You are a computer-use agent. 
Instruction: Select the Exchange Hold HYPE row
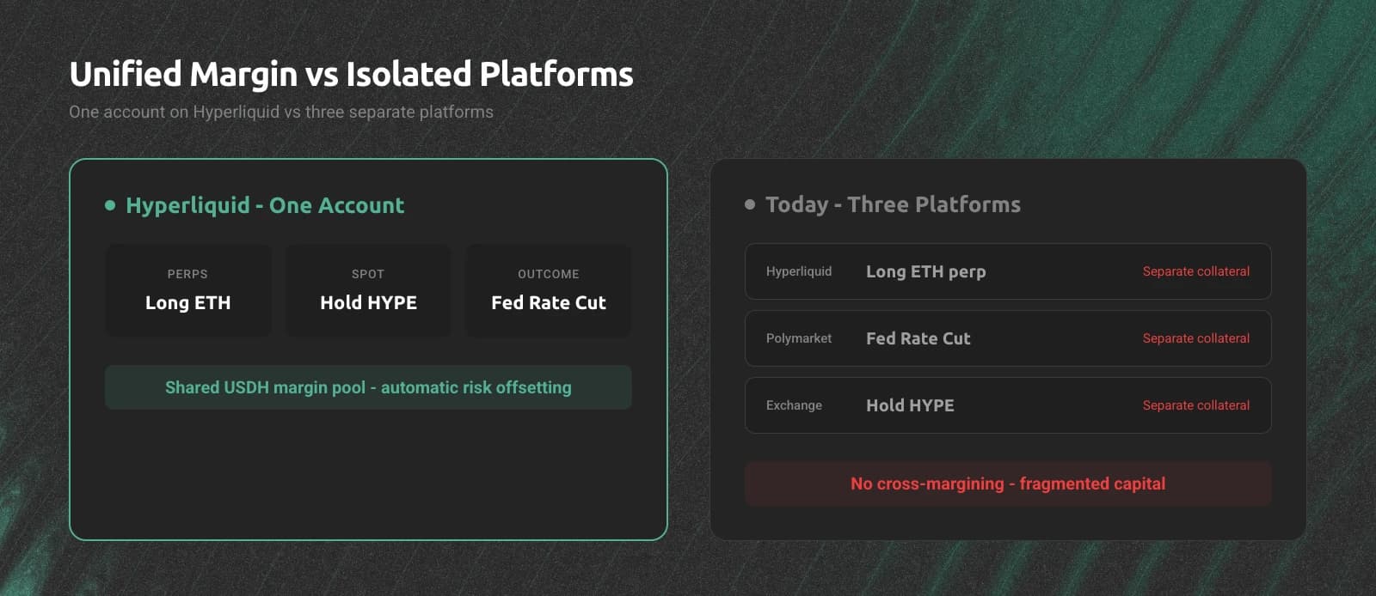pos(1007,405)
